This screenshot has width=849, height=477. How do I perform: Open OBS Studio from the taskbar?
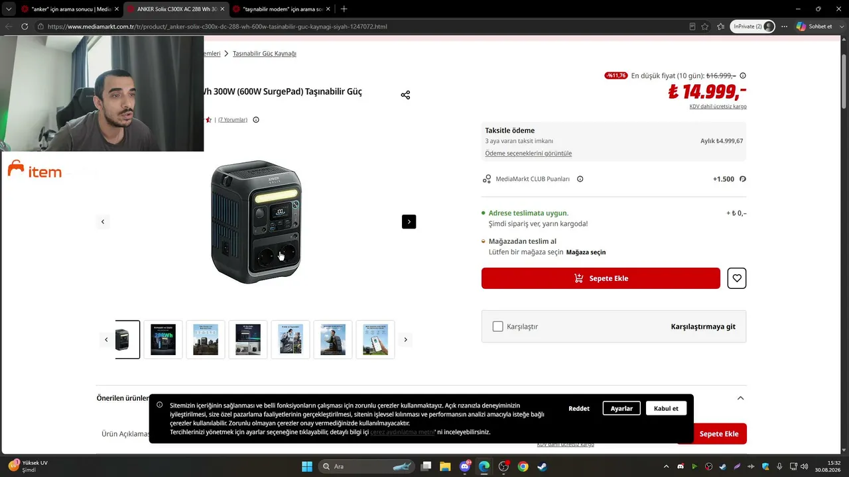click(x=503, y=466)
